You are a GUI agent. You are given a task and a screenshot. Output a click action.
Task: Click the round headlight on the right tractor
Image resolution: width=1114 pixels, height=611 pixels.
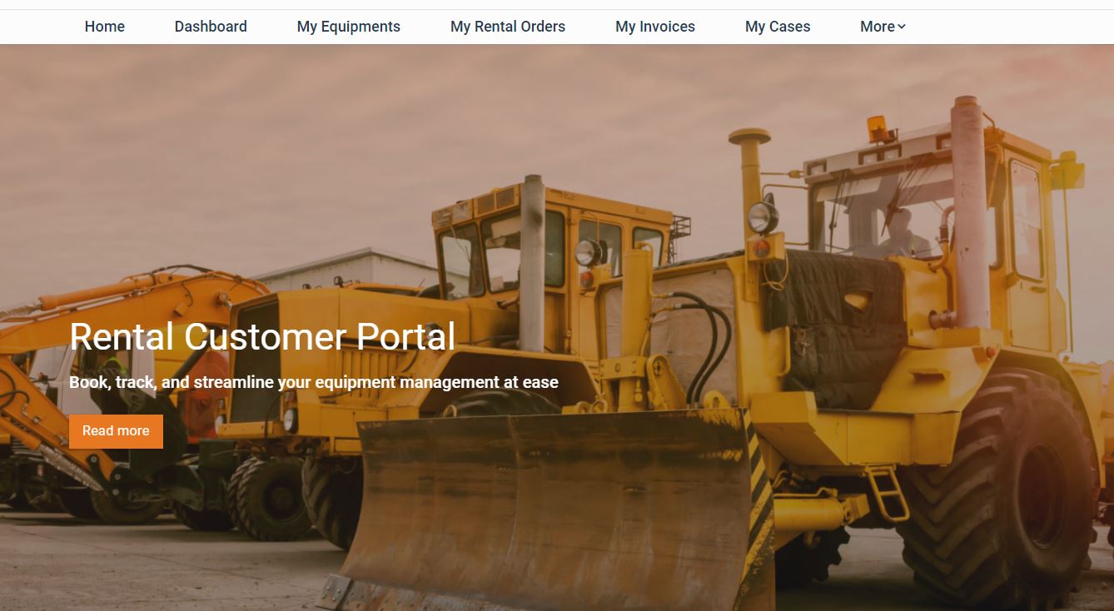pos(762,218)
